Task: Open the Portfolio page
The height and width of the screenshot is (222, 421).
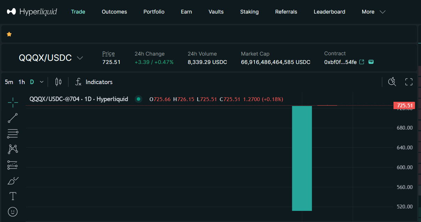Action: pyautogui.click(x=154, y=12)
